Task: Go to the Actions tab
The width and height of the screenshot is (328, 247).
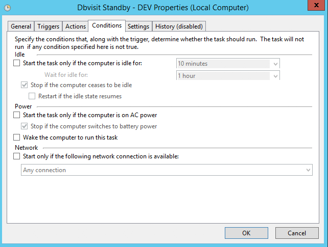Action: (x=76, y=26)
